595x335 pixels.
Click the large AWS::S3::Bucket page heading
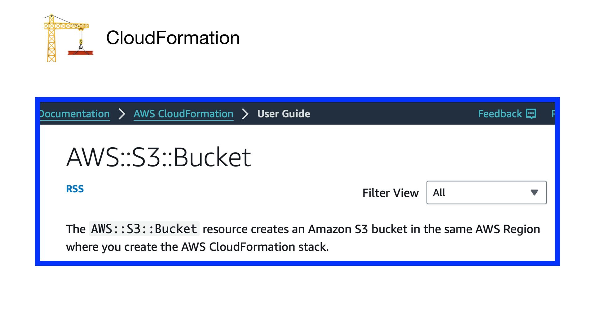158,157
